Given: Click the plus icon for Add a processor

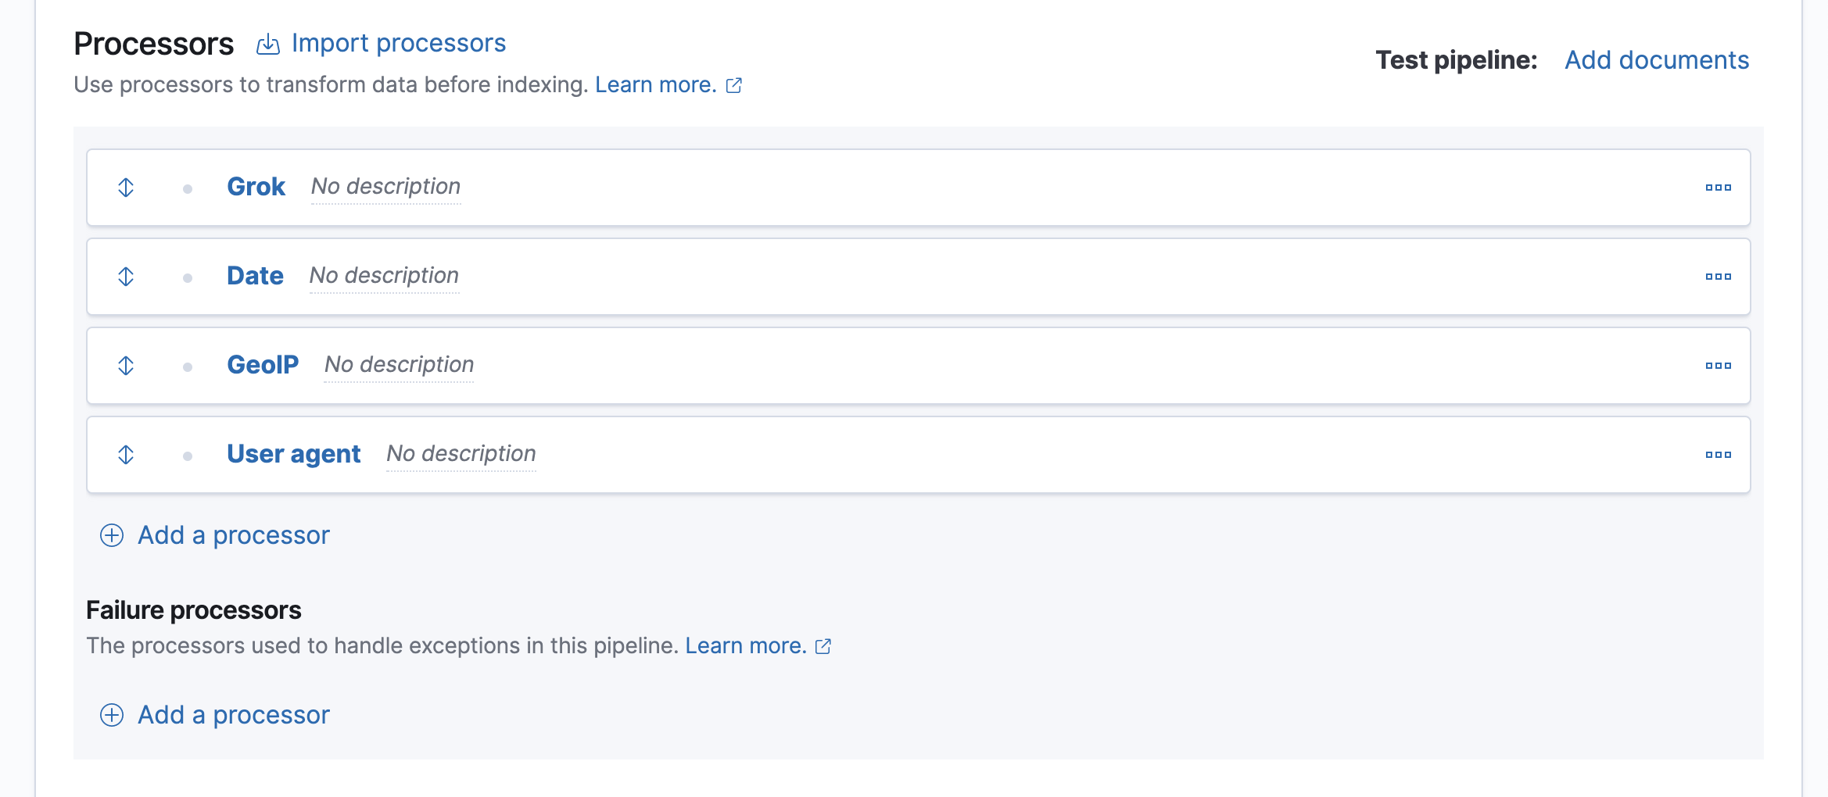Looking at the screenshot, I should pyautogui.click(x=112, y=535).
